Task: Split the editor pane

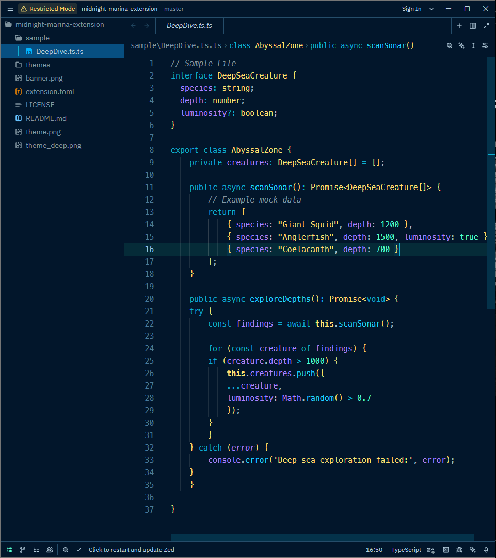Action: (x=473, y=26)
